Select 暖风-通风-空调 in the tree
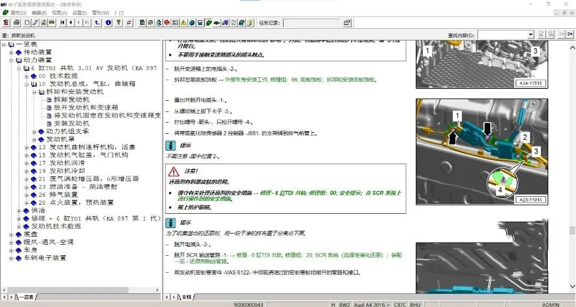This screenshot has height=307, width=576. 49,243
